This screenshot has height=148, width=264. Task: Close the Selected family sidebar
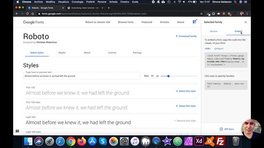point(246,22)
